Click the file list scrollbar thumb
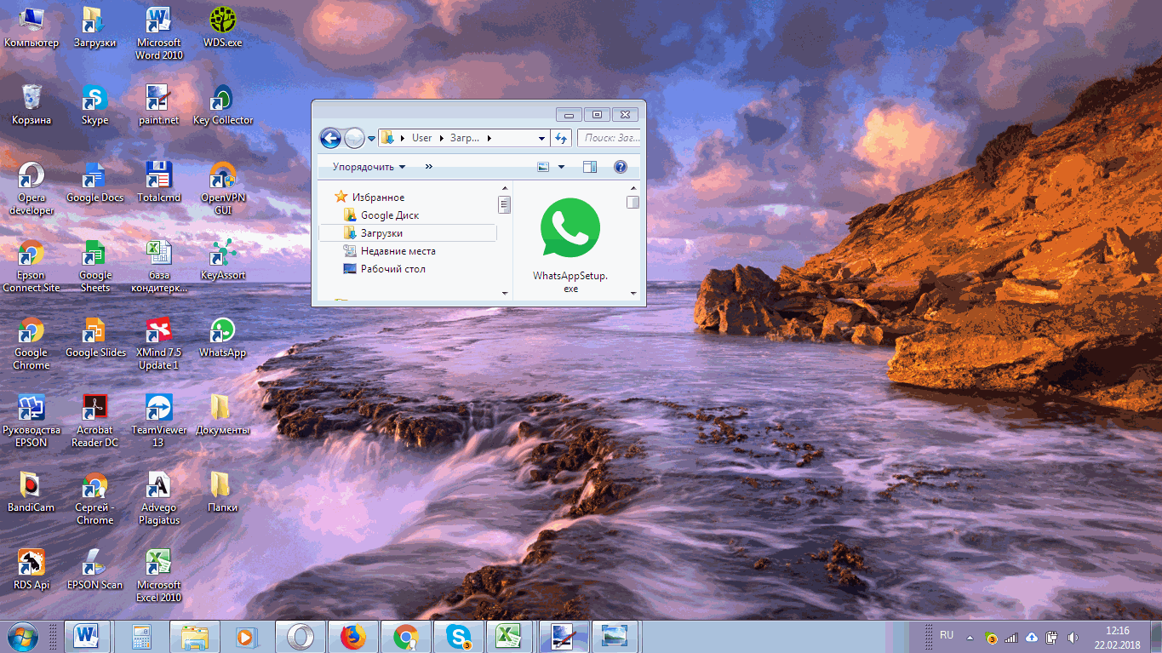This screenshot has height=653, width=1162. tap(633, 203)
